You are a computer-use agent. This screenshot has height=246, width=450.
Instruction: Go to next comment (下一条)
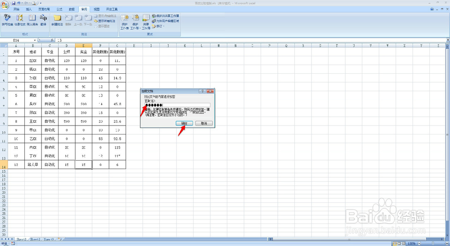88,20
